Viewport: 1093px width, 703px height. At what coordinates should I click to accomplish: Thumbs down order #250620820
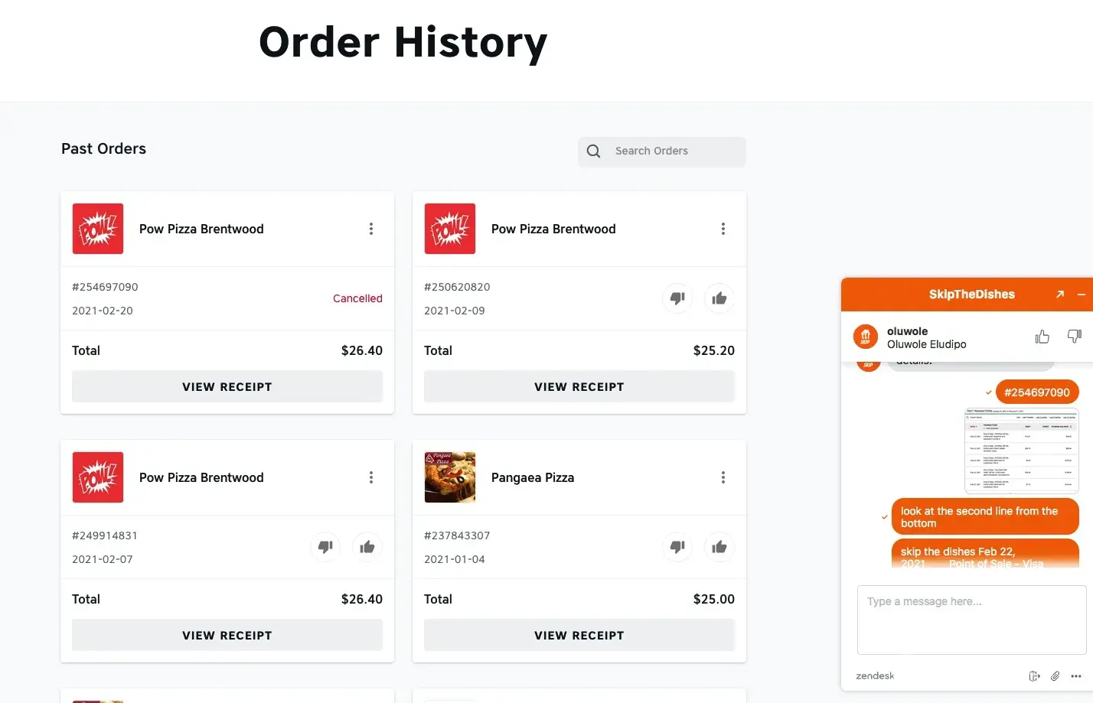pos(677,298)
